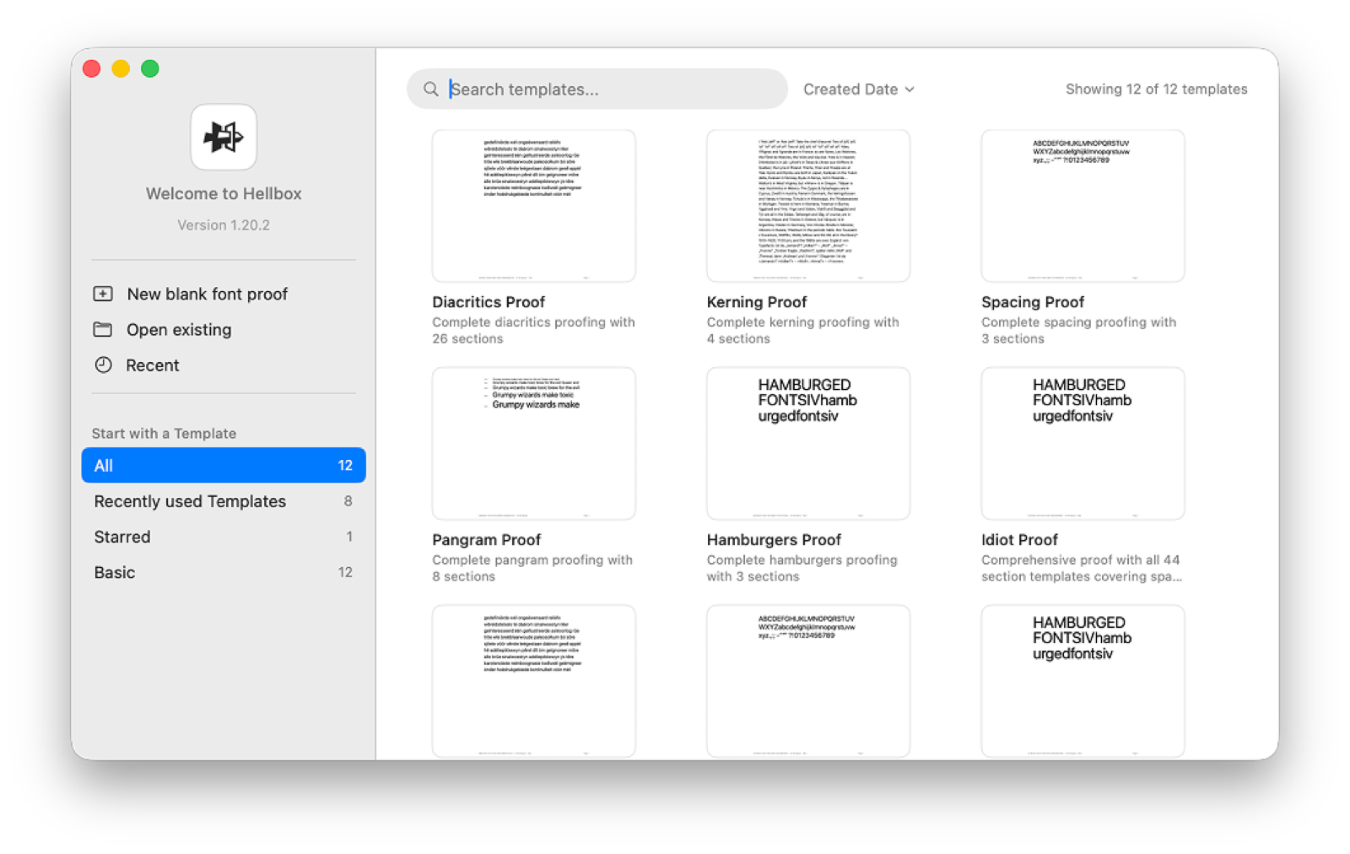
Task: Click the Welcome to Hellbox heading
Action: click(x=224, y=193)
